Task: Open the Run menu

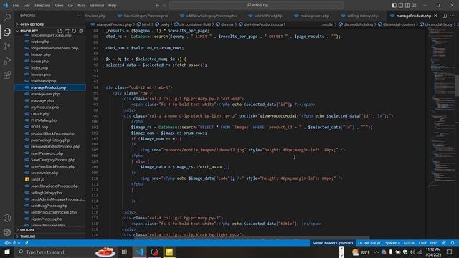Action: [x=81, y=5]
